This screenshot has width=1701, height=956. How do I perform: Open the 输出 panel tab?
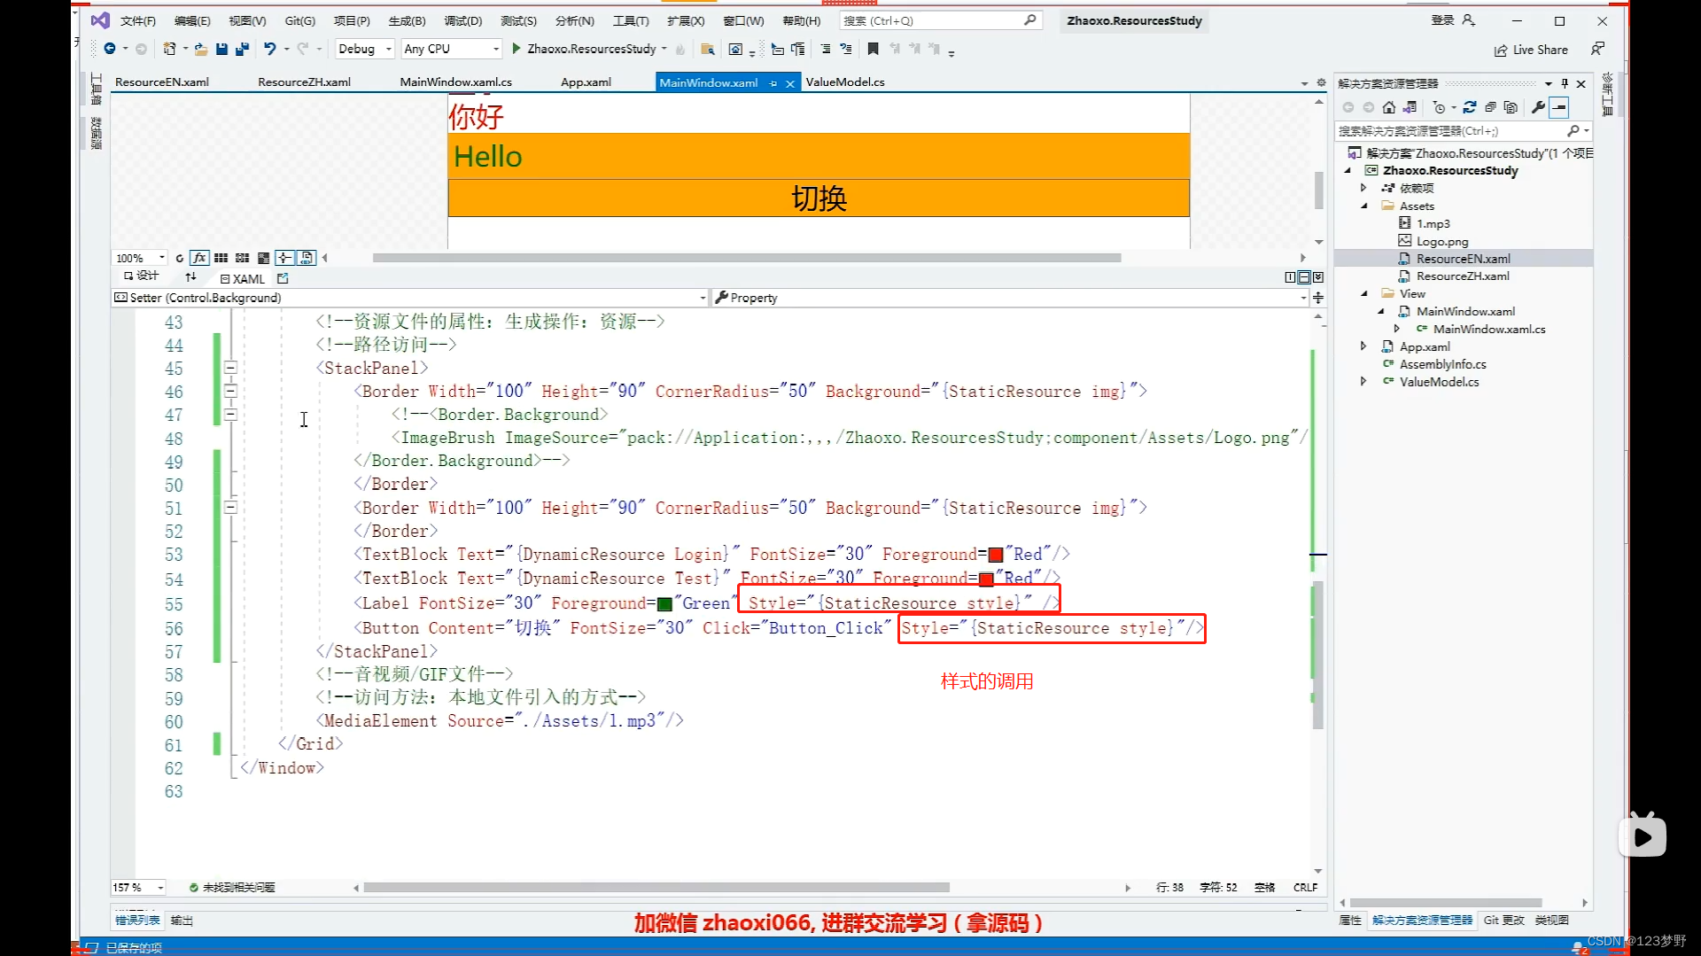182,921
